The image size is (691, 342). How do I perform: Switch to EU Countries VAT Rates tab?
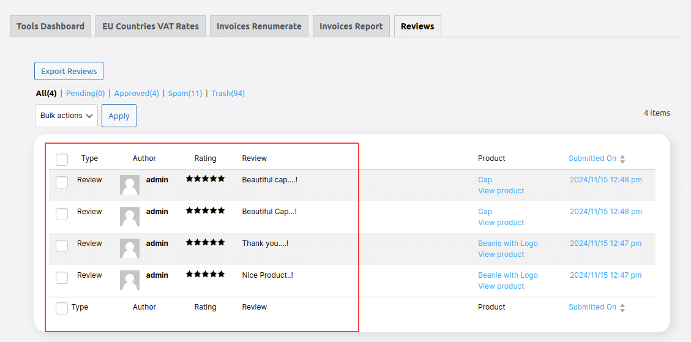tap(151, 26)
